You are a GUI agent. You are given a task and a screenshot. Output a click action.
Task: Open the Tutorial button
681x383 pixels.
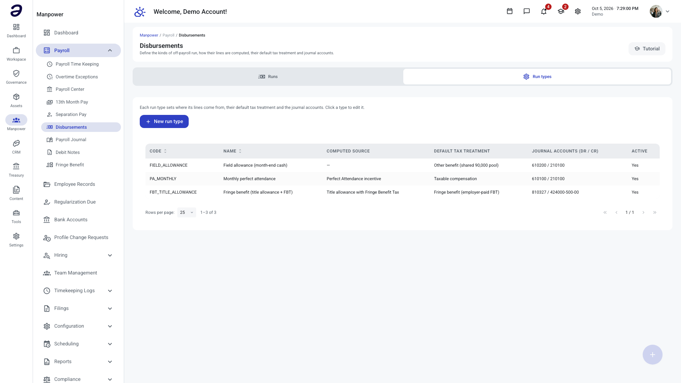(x=647, y=49)
